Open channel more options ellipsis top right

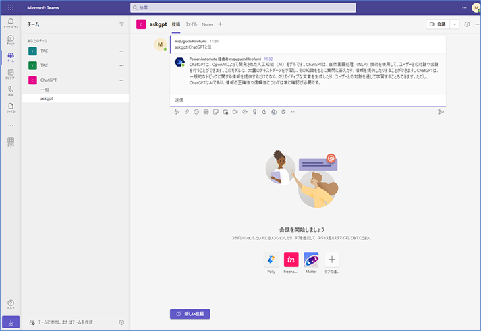pyautogui.click(x=478, y=24)
